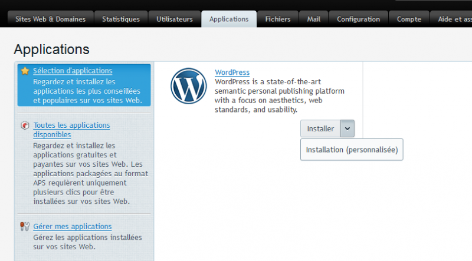The width and height of the screenshot is (472, 261).
Task: Click the text 'Gérez les applications installées'
Action: click(87, 237)
